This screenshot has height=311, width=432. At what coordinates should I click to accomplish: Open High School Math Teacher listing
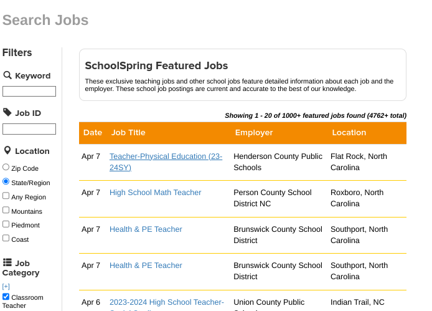click(x=156, y=193)
